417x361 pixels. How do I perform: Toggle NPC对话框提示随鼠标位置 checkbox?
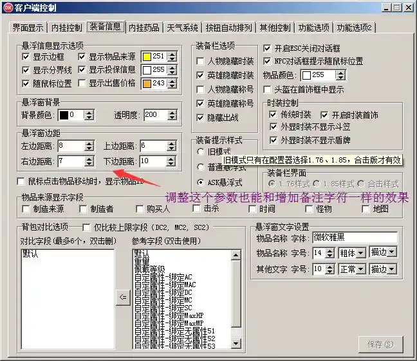coord(267,61)
